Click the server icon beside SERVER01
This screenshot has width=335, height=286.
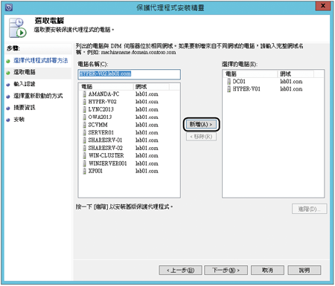[85, 132]
